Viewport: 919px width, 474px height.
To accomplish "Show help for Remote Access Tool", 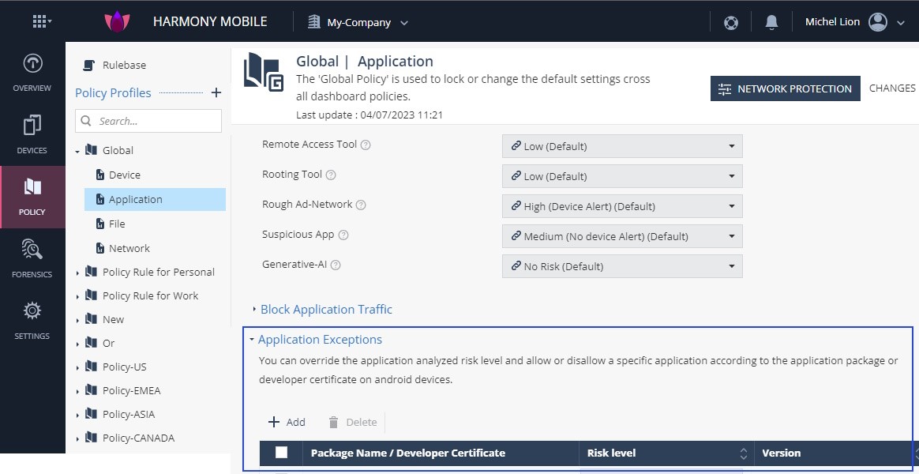I will [x=365, y=145].
